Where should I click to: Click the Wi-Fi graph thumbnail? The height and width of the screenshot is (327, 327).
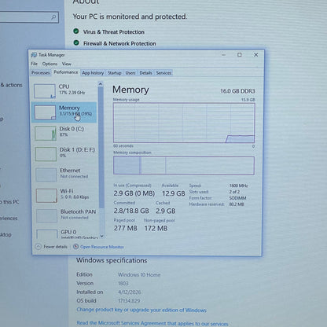[x=46, y=196]
